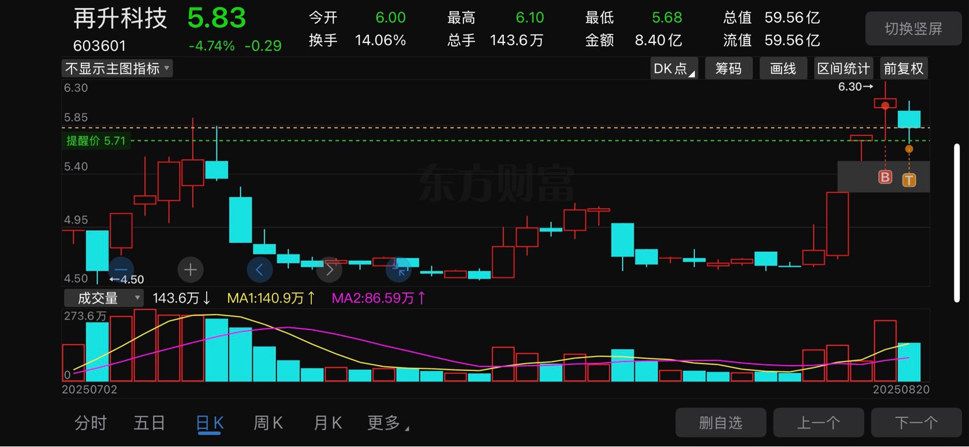Tap turnover rate value 14.06%
Image resolution: width=969 pixels, height=447 pixels.
pos(380,40)
